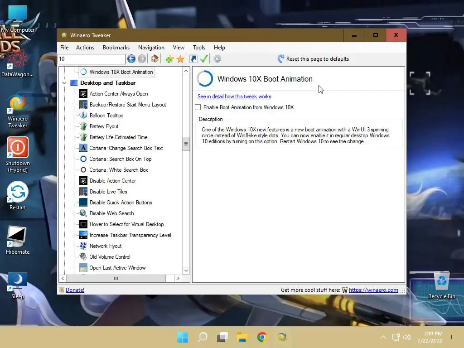The width and height of the screenshot is (464, 348).
Task: Click the search box containing 10
Action: tap(92, 59)
